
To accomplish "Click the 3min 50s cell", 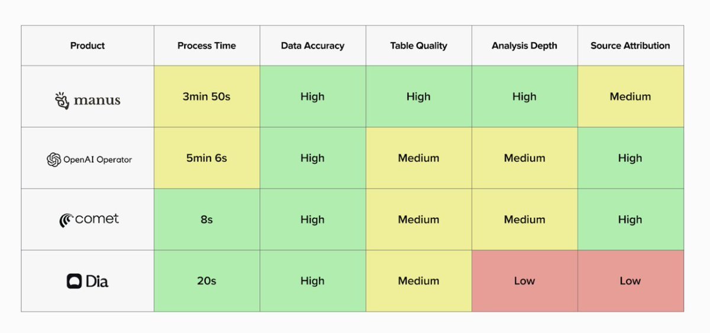I will click(206, 96).
